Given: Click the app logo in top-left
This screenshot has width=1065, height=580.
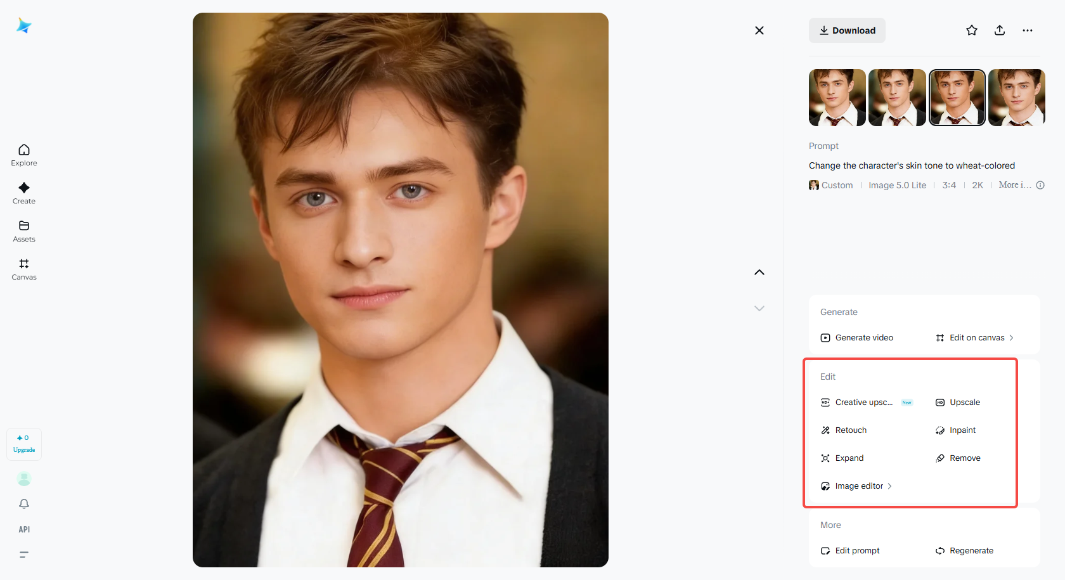Looking at the screenshot, I should point(24,25).
